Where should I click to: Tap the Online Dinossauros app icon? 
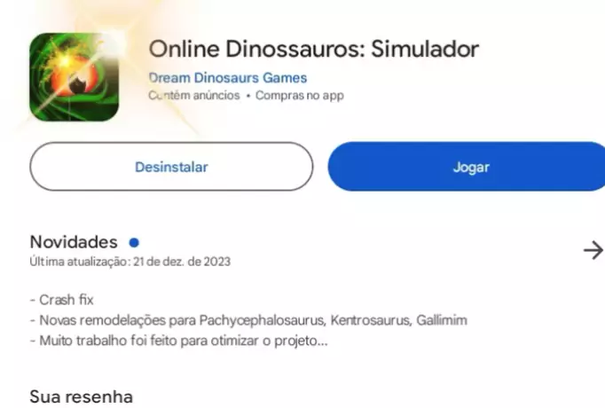click(x=75, y=77)
